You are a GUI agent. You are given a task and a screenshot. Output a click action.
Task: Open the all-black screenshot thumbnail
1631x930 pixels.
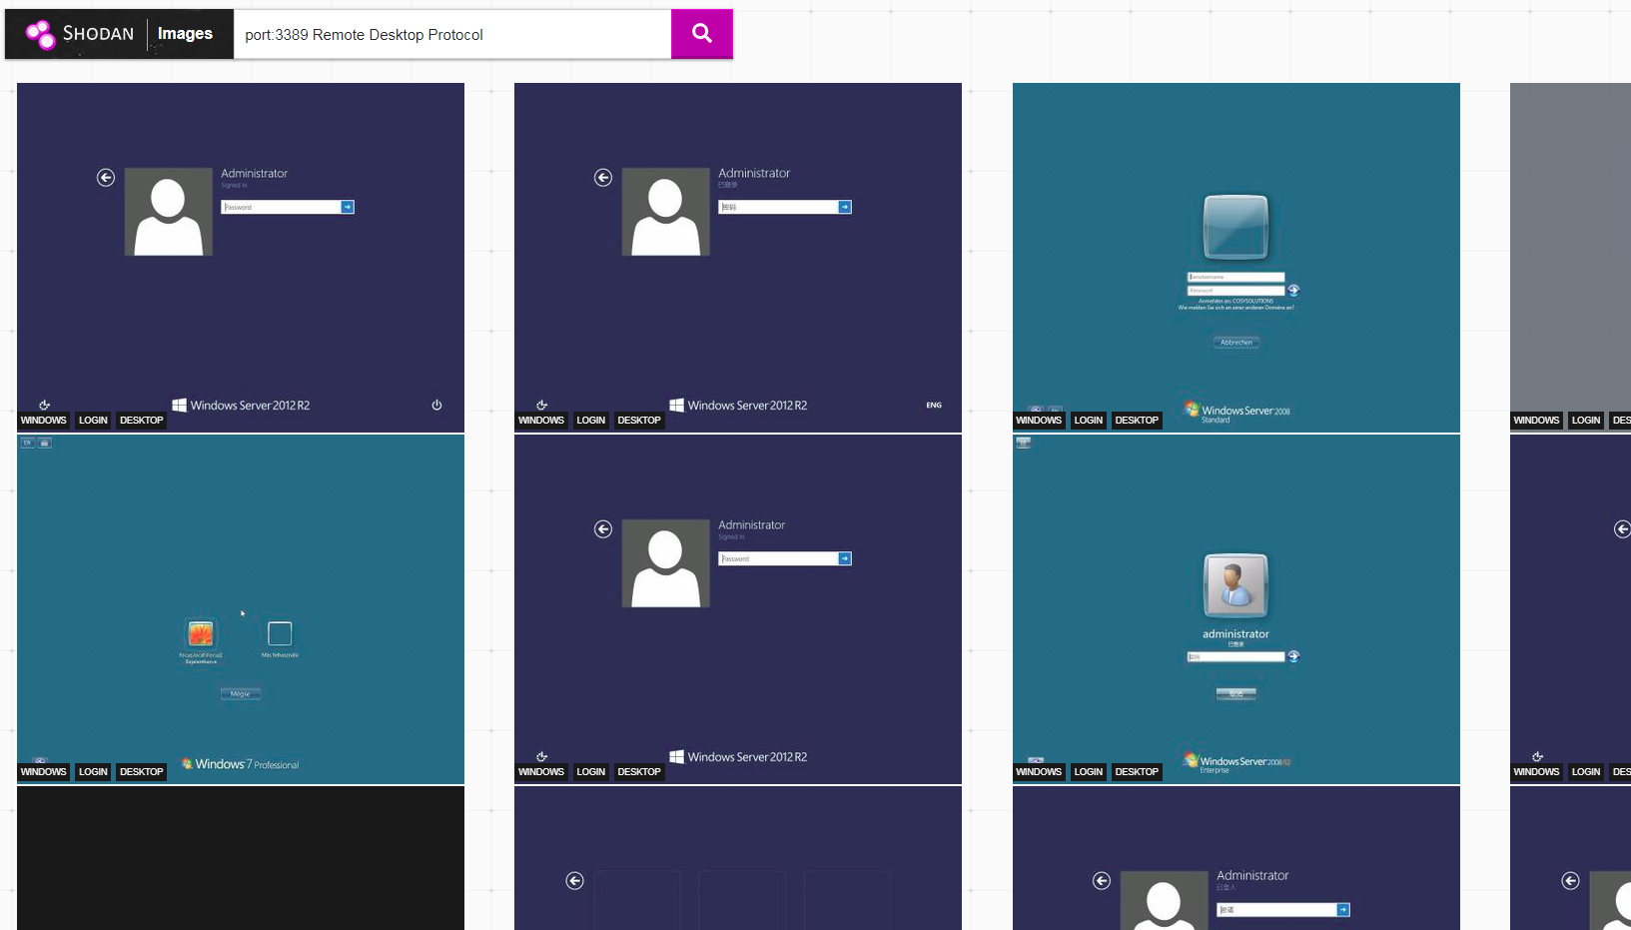(x=241, y=858)
